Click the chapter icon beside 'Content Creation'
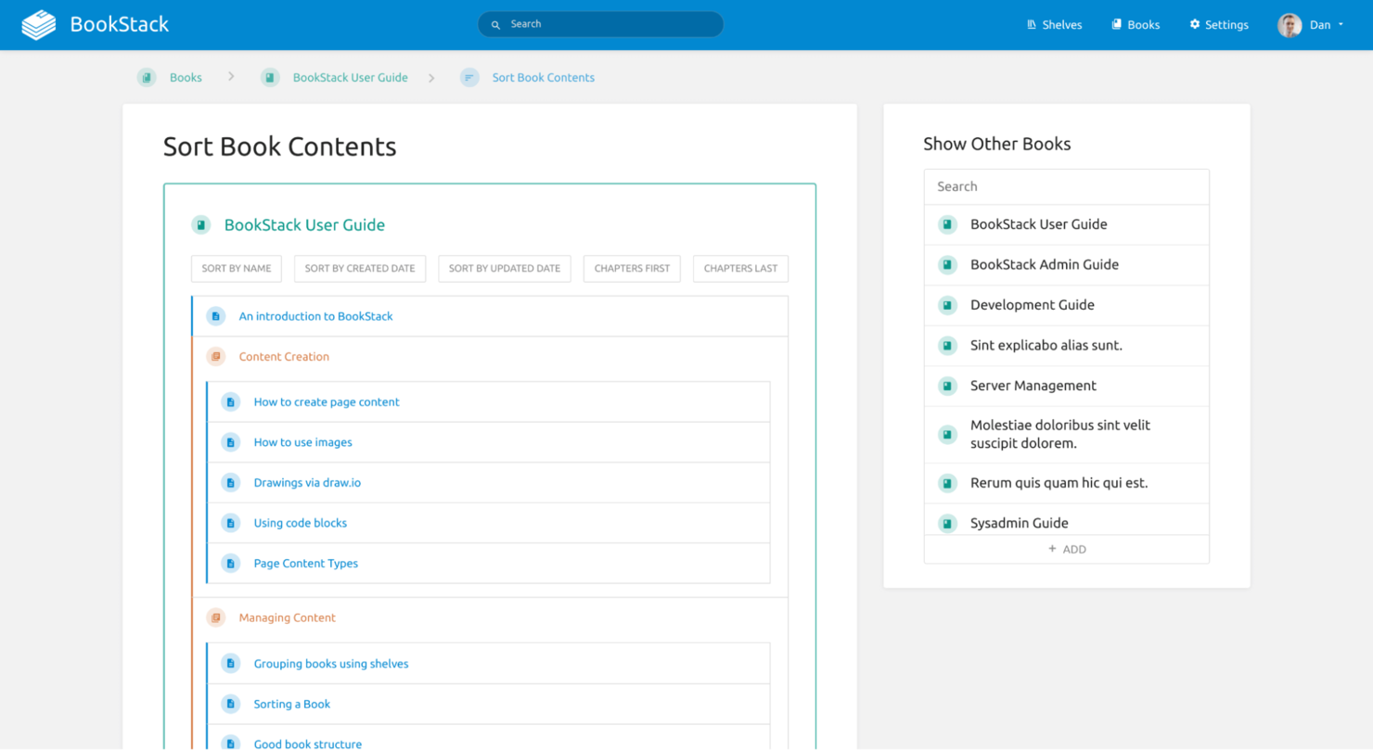The height and width of the screenshot is (750, 1373). (x=215, y=356)
